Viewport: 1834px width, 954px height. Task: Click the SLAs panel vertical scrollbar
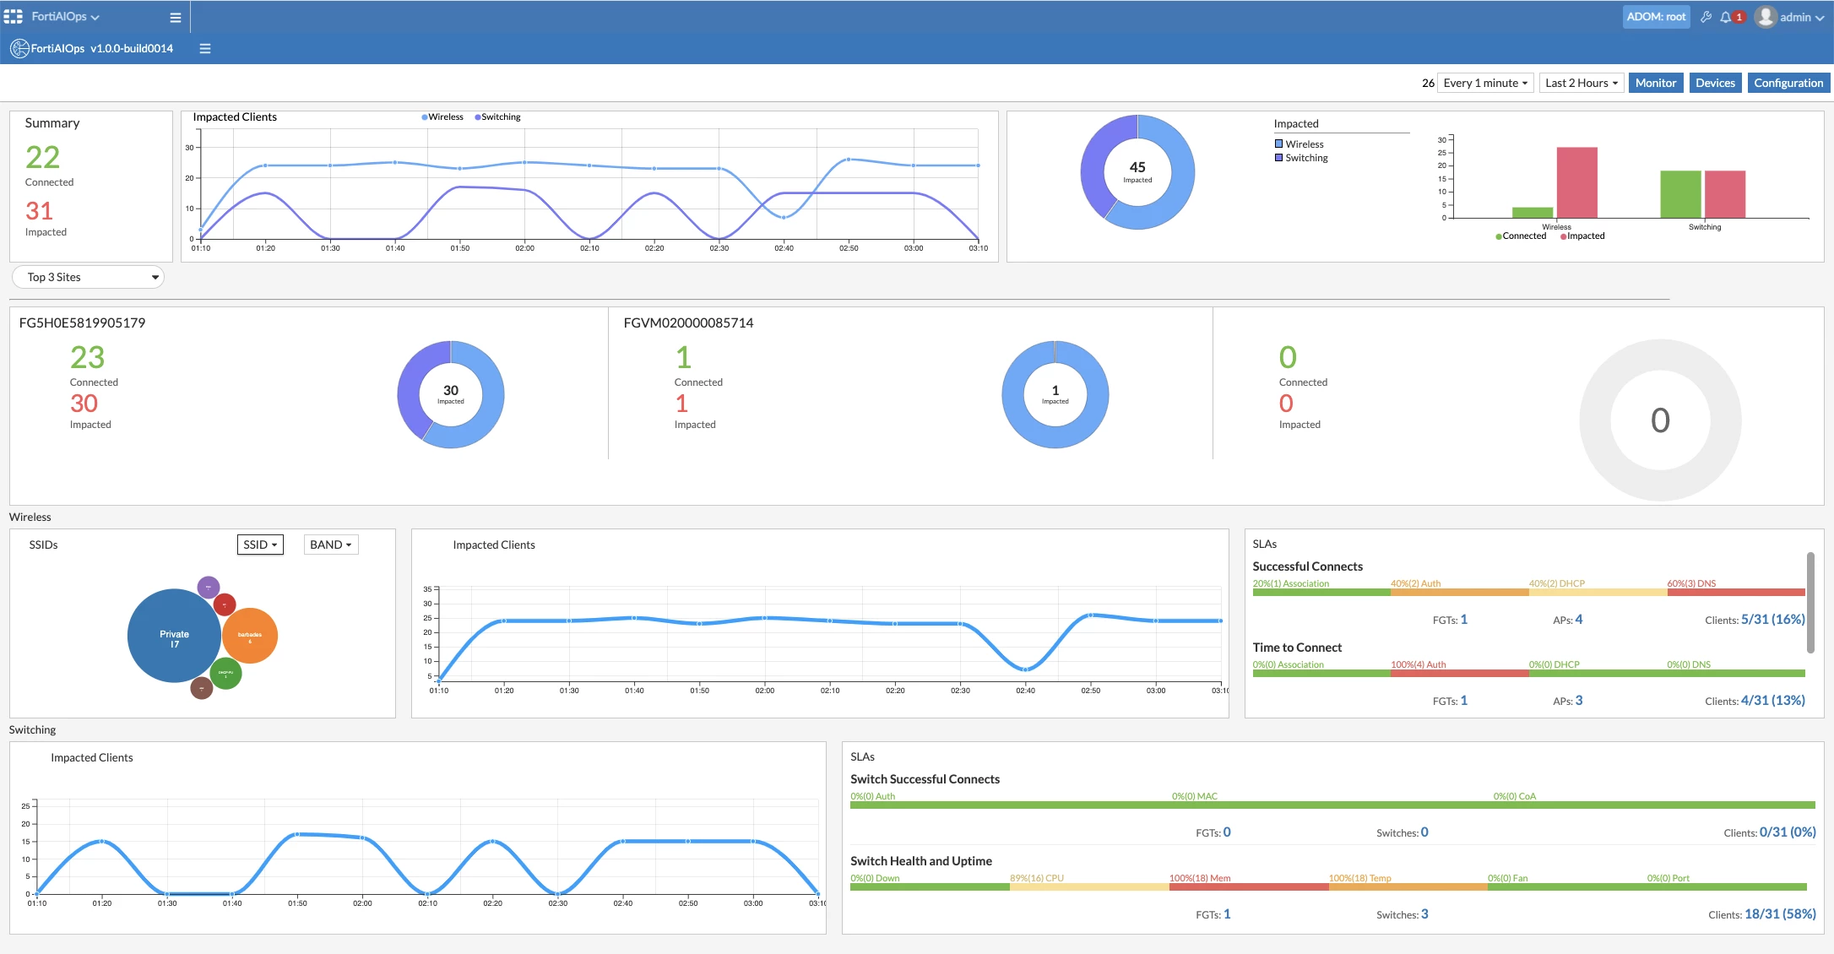(x=1810, y=602)
